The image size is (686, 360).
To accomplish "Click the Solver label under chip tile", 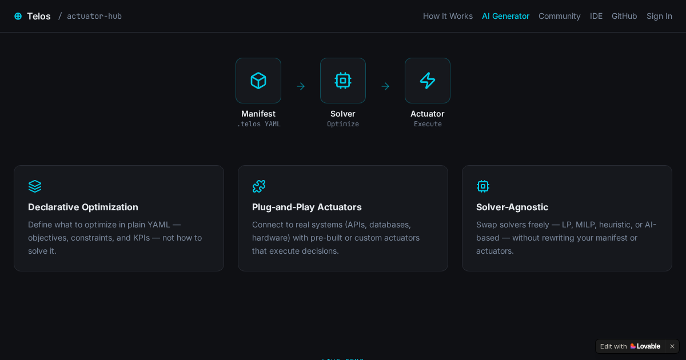I will (x=343, y=114).
